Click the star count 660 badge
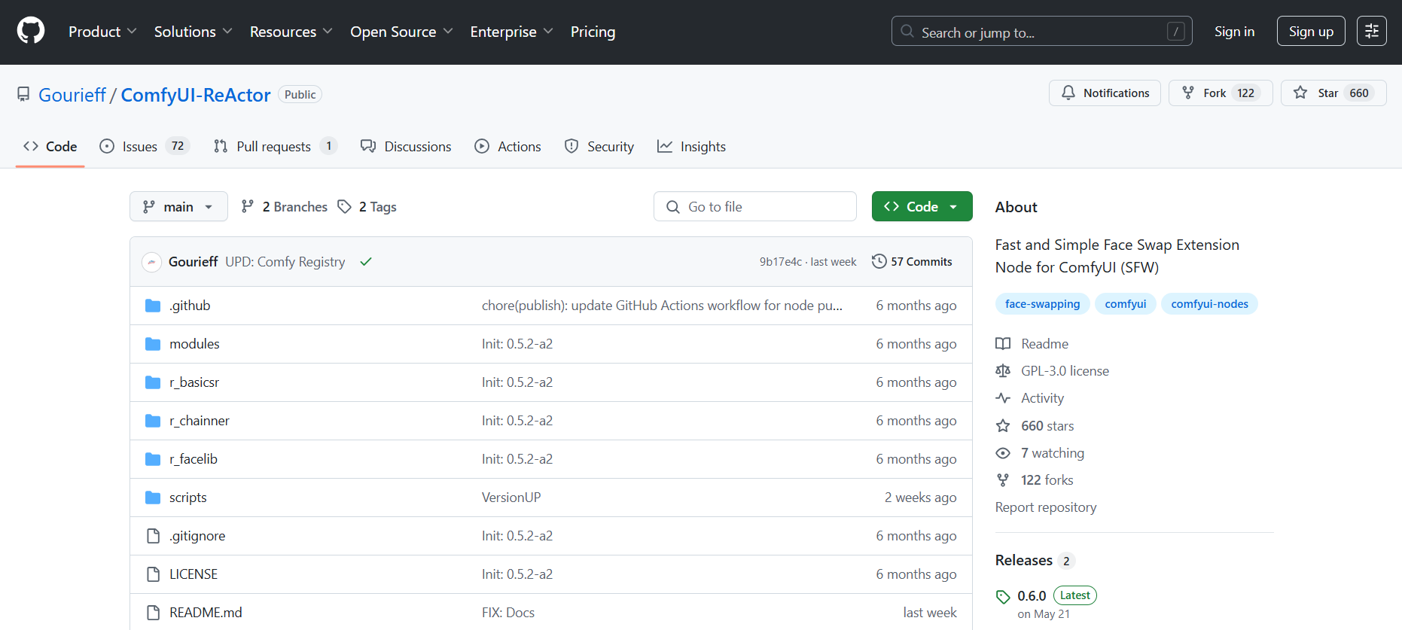The height and width of the screenshot is (630, 1402). pyautogui.click(x=1359, y=93)
